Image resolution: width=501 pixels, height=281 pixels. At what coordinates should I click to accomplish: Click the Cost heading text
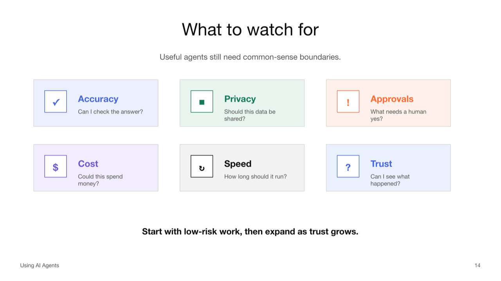[x=88, y=164]
